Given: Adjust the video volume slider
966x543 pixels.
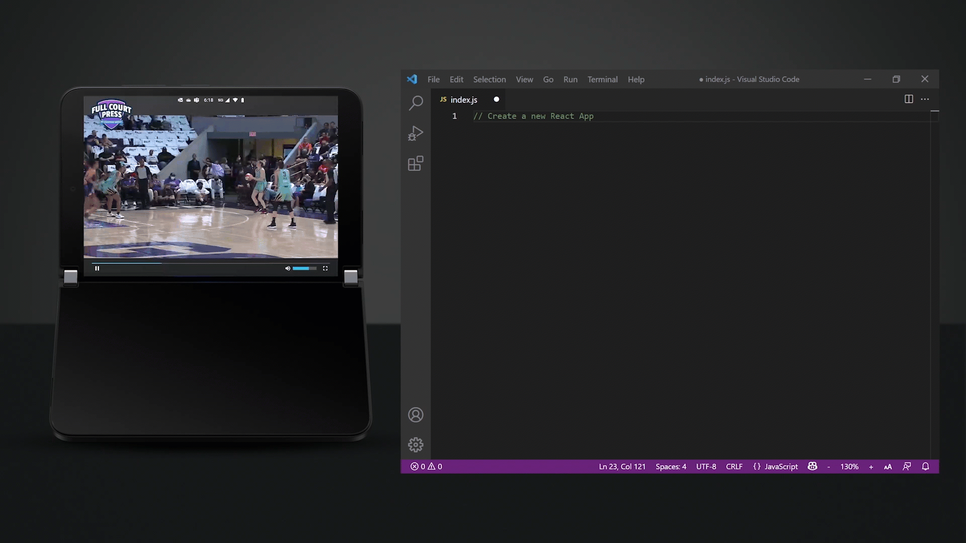Looking at the screenshot, I should 304,268.
